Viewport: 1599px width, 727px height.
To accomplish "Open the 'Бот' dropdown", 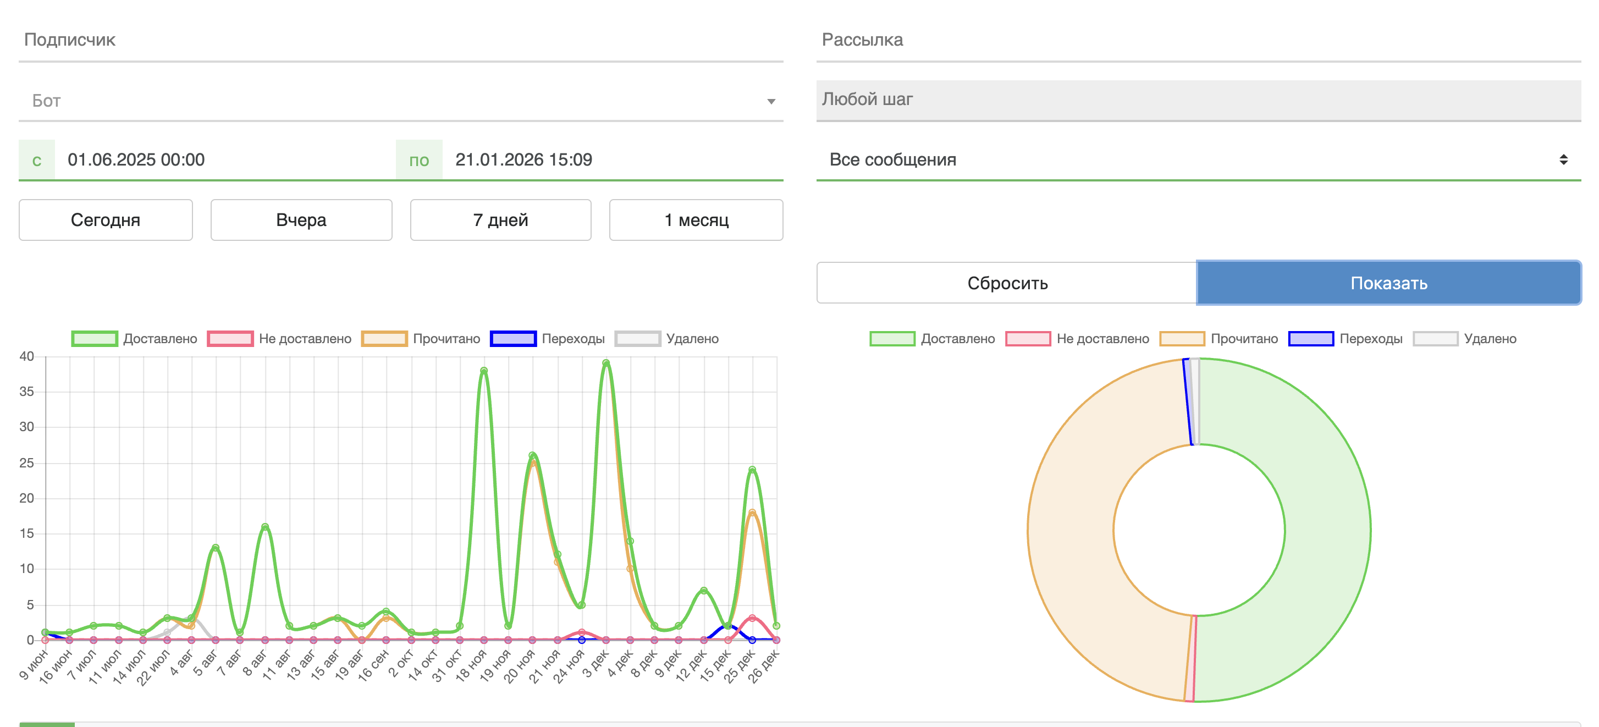I will pos(400,101).
